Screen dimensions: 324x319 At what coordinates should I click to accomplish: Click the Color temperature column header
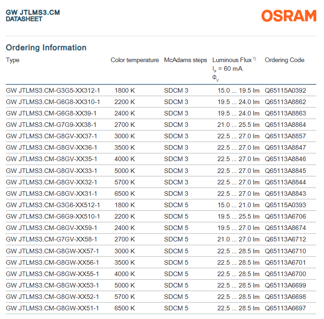(135, 60)
